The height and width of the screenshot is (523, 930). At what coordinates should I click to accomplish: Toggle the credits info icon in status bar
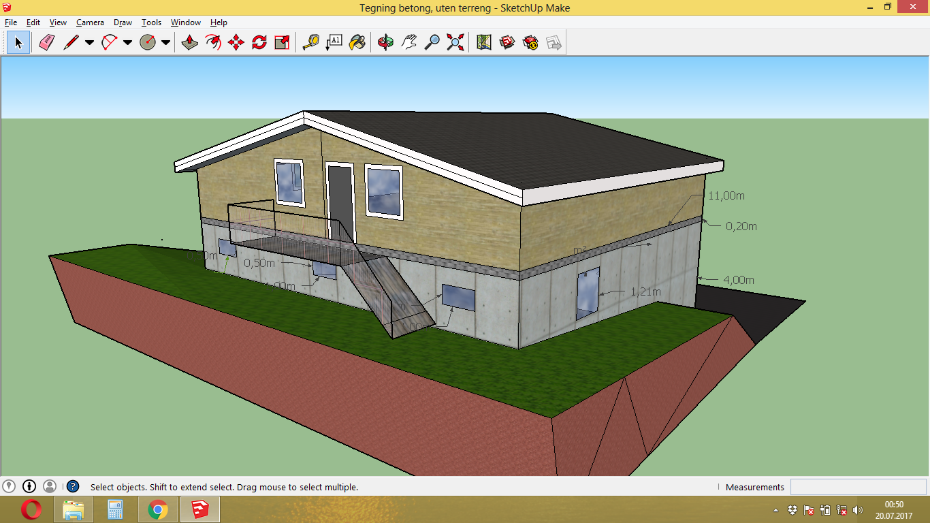(29, 486)
